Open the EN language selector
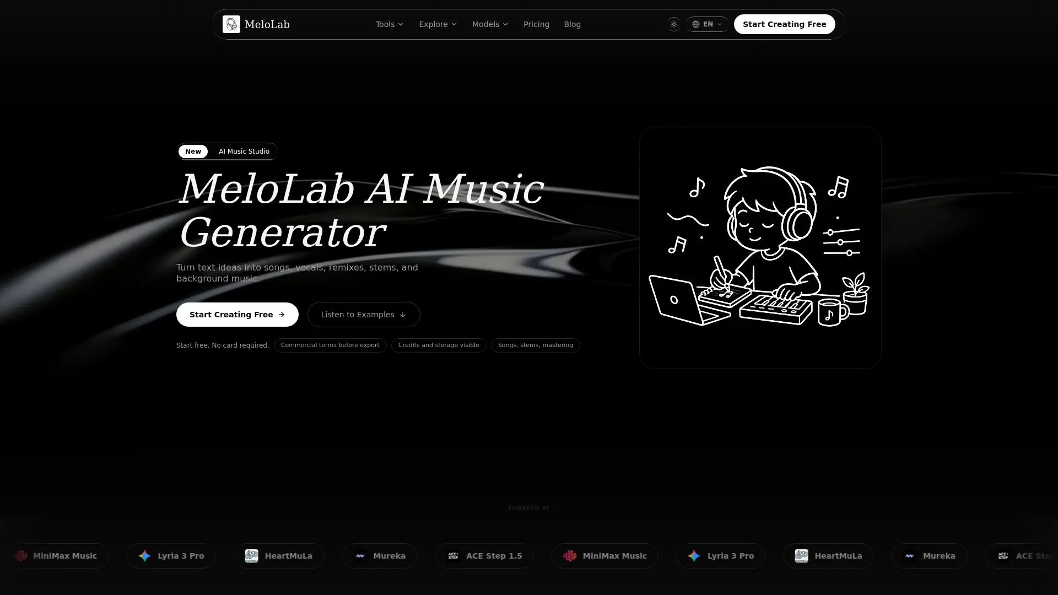 (x=707, y=24)
